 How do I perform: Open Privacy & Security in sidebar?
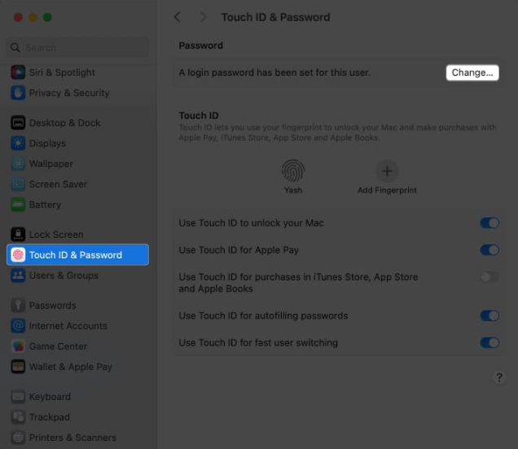click(x=68, y=93)
